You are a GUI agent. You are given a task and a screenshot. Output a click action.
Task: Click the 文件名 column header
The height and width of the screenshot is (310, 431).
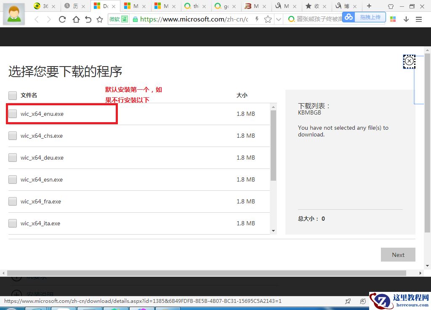(29, 95)
